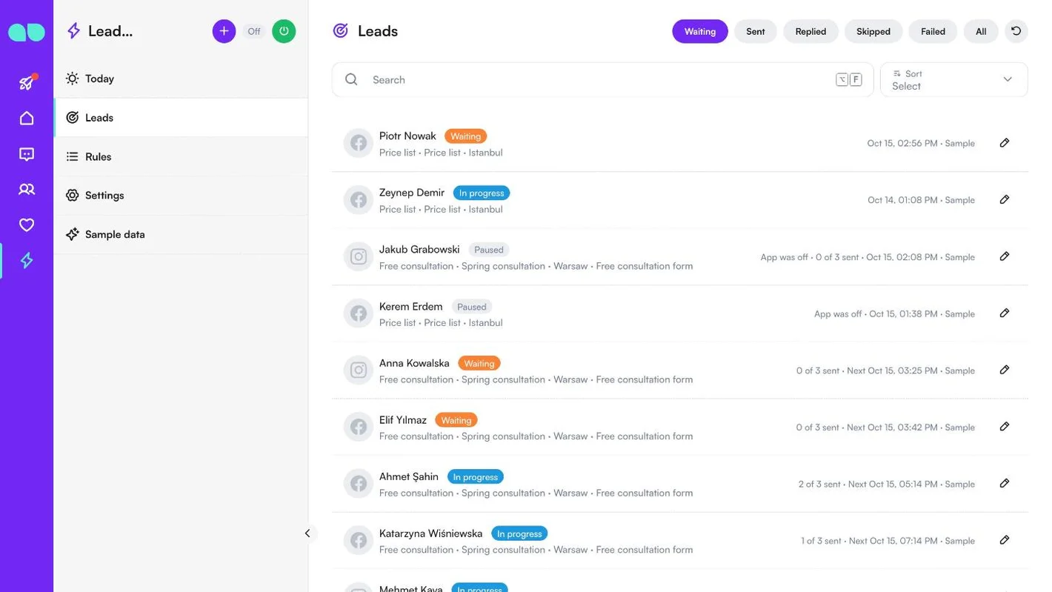Viewport: 1052px width, 592px height.
Task: Open Sample data in the side menu
Action: click(181, 234)
